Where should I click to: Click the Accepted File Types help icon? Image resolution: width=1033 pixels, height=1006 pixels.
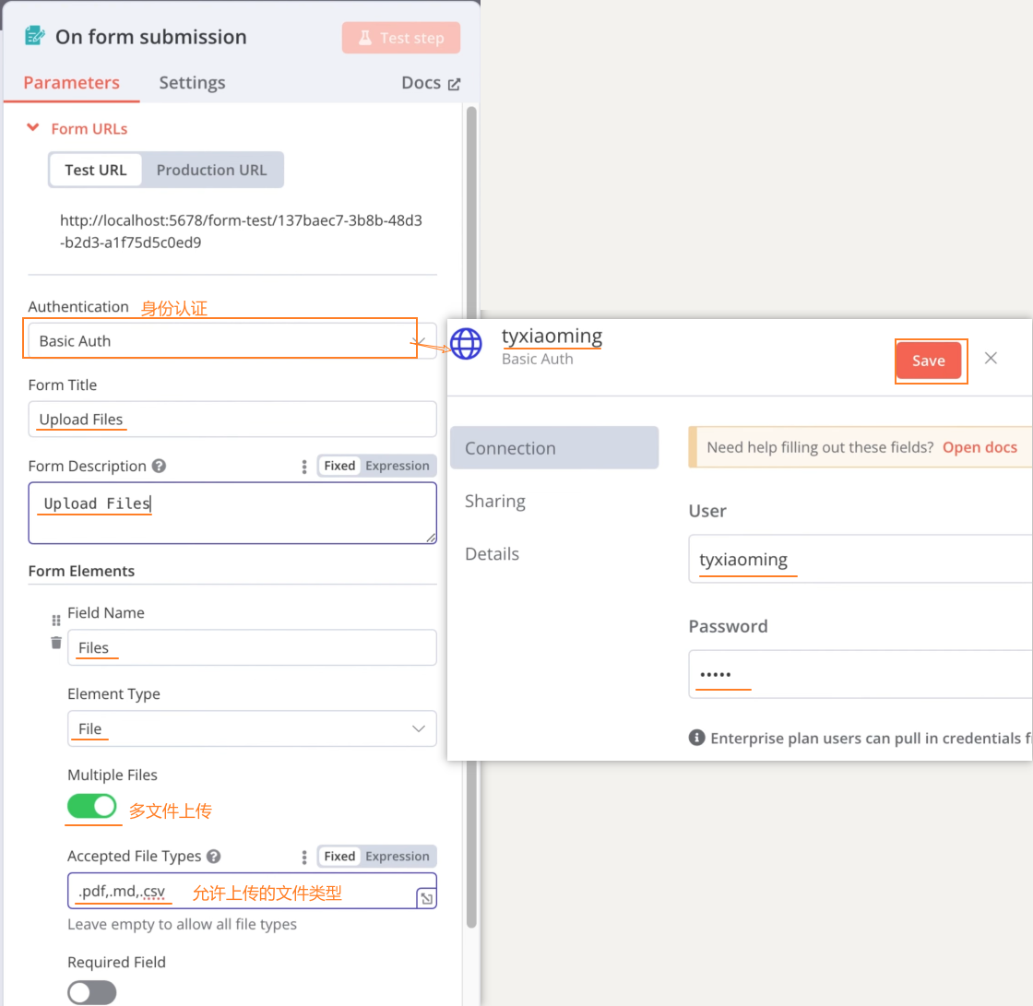[x=213, y=857]
